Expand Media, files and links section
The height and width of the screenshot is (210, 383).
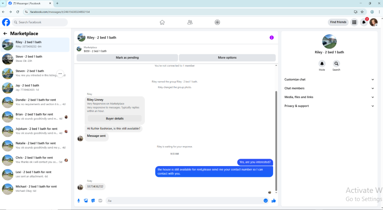point(329,97)
